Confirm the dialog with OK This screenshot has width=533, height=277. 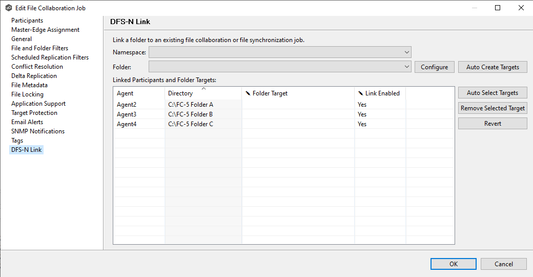(x=454, y=264)
